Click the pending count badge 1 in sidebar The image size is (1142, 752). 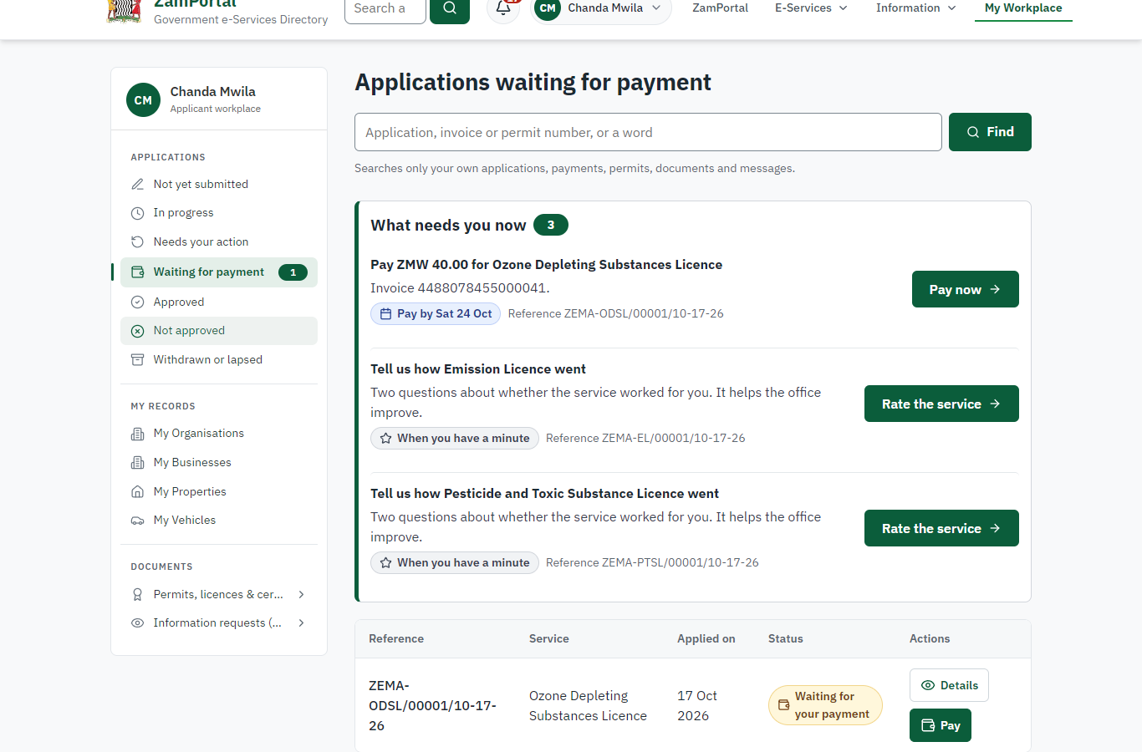tap(293, 272)
